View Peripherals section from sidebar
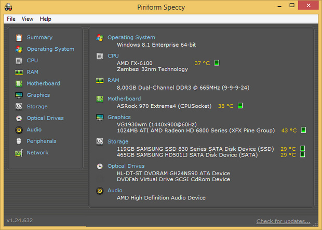Screen dimensions: 322x230 [x=42, y=141]
